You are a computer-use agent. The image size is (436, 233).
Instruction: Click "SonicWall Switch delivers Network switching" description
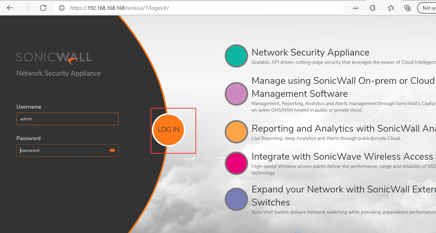tap(344, 212)
